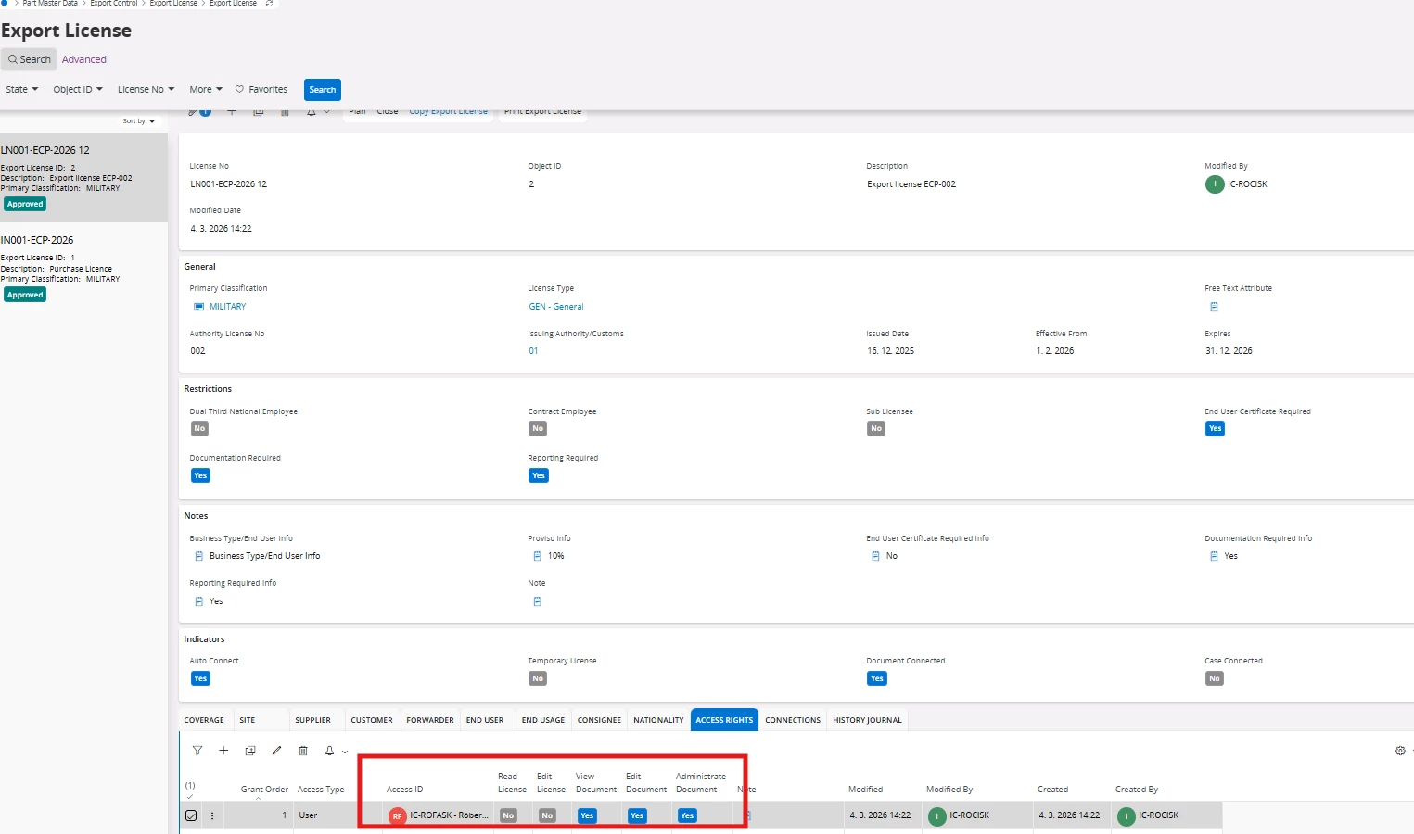Add a new access rights row with plus icon
Screen dimensions: 1414x834
[x=223, y=751]
